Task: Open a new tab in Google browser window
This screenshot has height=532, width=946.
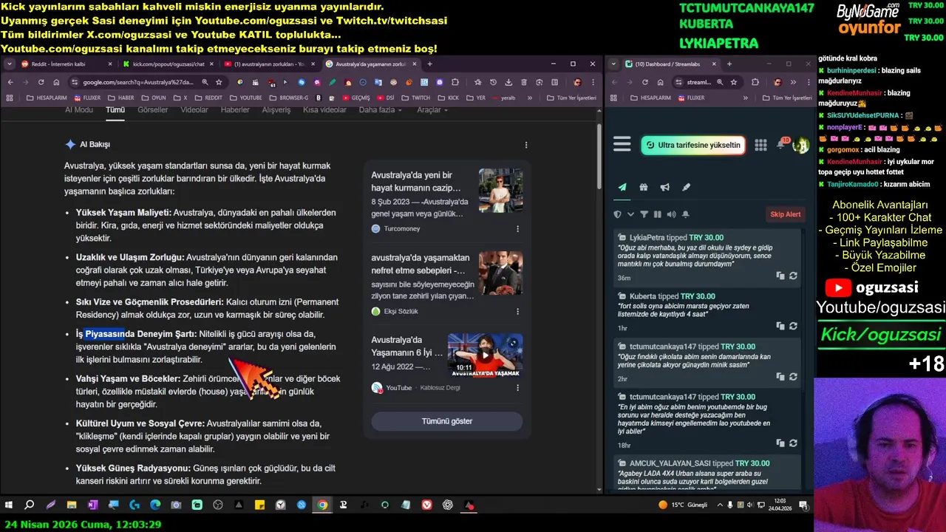Action: tap(429, 64)
